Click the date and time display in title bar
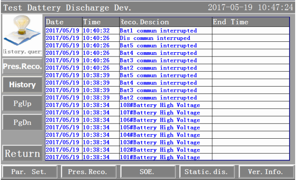The image size is (296, 180). [x=250, y=8]
